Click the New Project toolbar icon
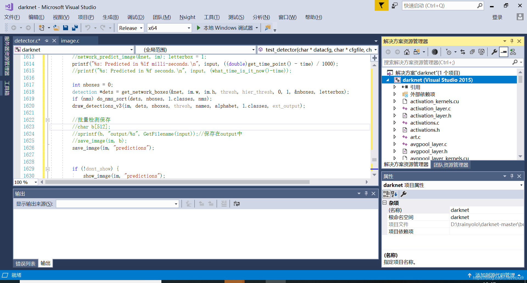The width and height of the screenshot is (527, 283). [x=41, y=28]
